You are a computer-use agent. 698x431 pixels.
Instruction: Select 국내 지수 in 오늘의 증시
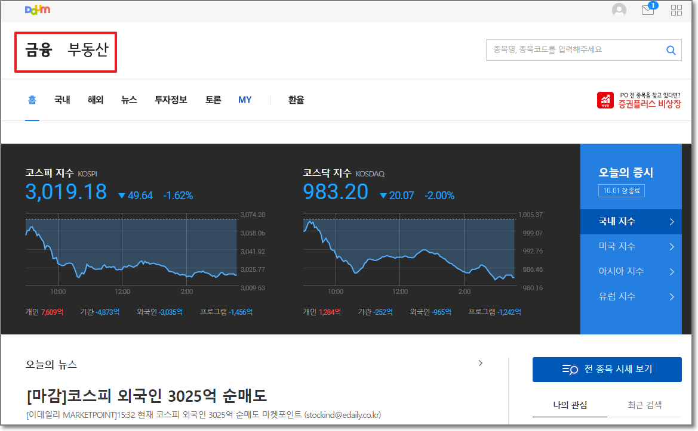(x=631, y=221)
